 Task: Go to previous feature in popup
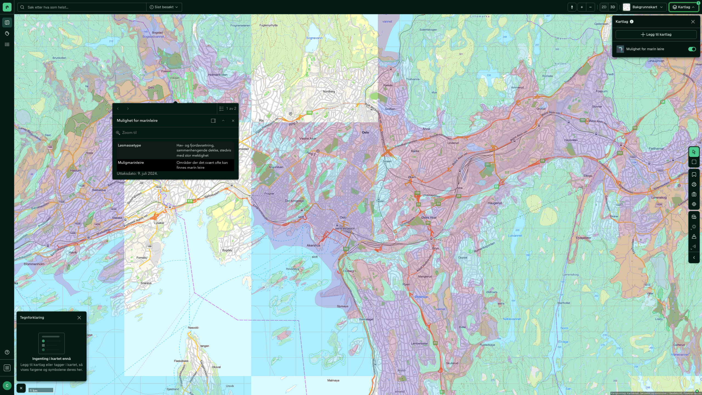point(118,109)
